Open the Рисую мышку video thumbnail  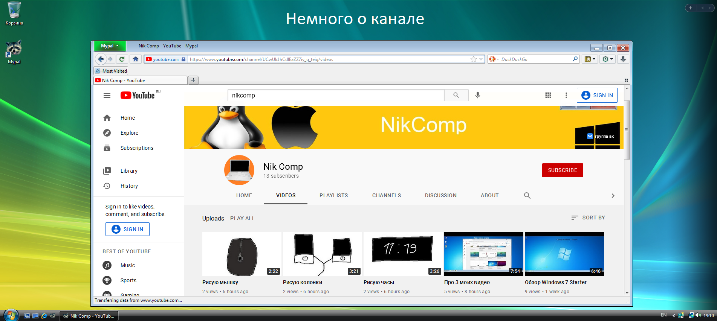point(242,254)
